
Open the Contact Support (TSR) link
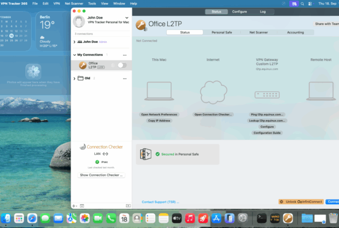coord(160,201)
